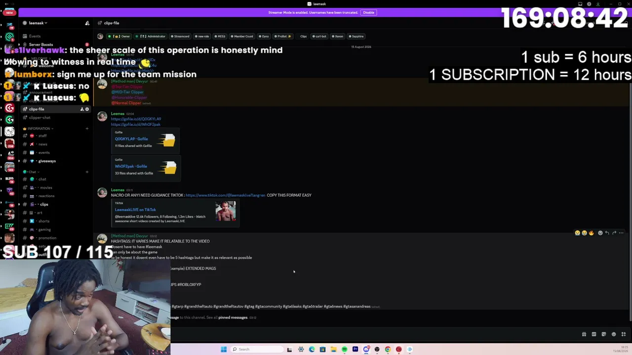Open taskbar clock showing 18:25
Viewport: 632px width, 355px height.
click(x=620, y=349)
